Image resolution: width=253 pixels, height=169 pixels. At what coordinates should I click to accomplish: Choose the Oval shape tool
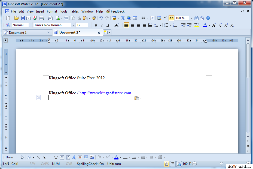(56, 157)
